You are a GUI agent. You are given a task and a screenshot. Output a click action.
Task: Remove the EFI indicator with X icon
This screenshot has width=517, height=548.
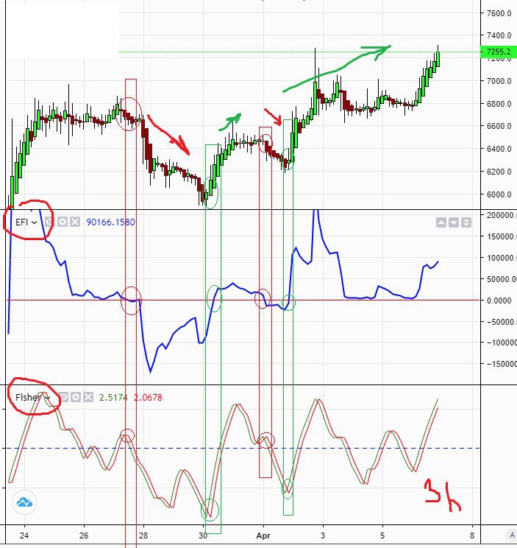(x=75, y=222)
